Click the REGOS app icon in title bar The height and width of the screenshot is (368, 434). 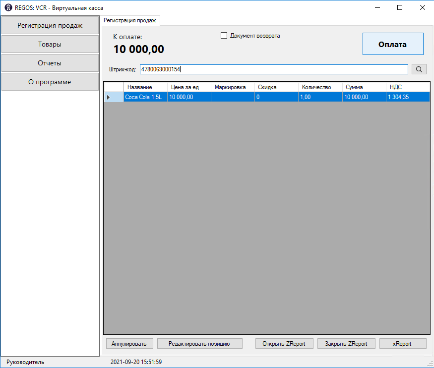click(8, 8)
